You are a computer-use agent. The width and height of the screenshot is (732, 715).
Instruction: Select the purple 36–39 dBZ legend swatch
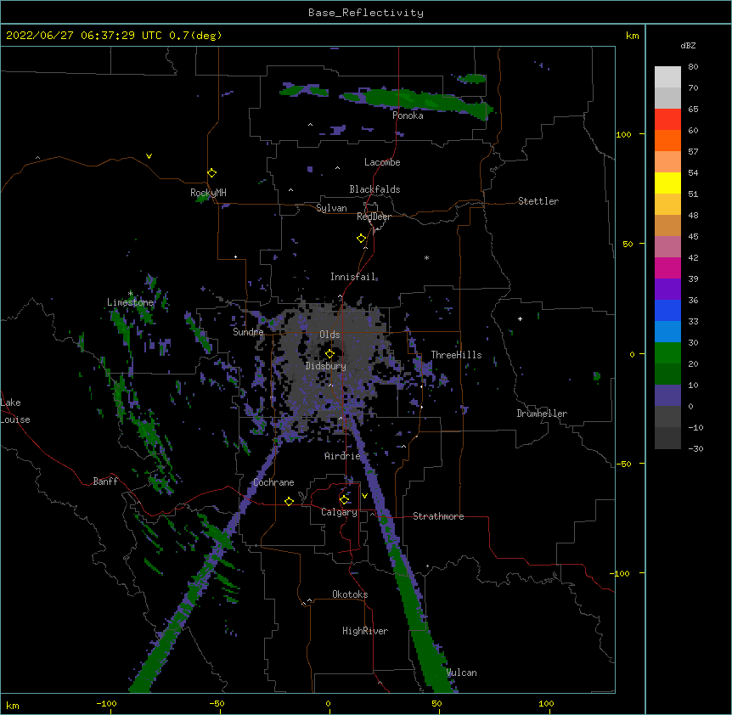point(667,289)
